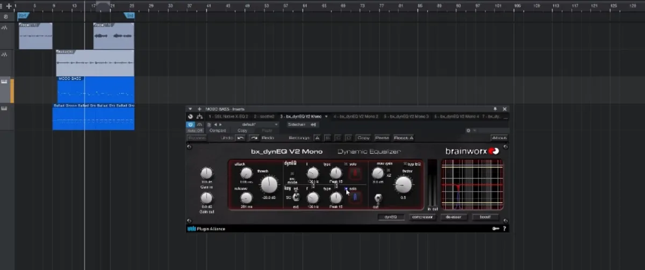Viewport: 645px width, 270px height.
Task: Select settings slot A
Action: tap(317, 138)
